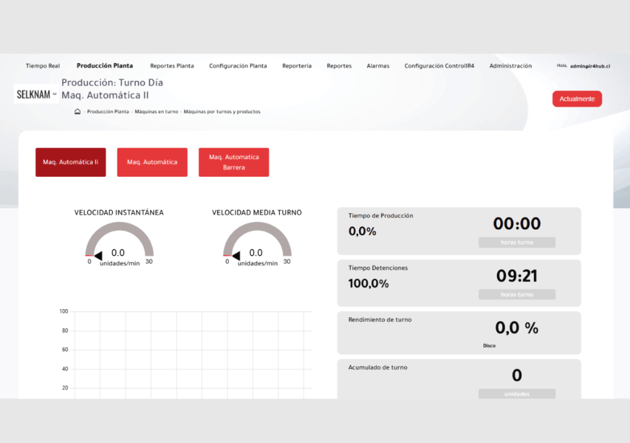
Task: Navigate to Administración
Action: [x=510, y=66]
